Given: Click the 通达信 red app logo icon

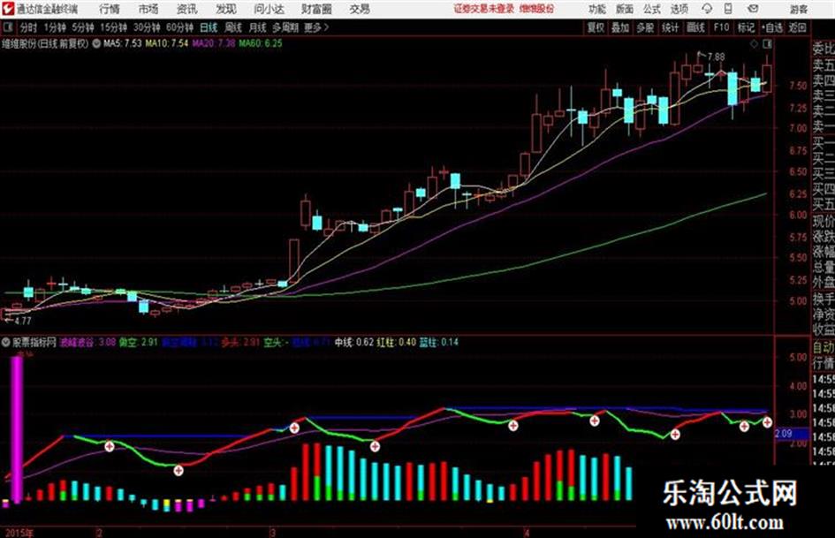Looking at the screenshot, I should click(7, 9).
